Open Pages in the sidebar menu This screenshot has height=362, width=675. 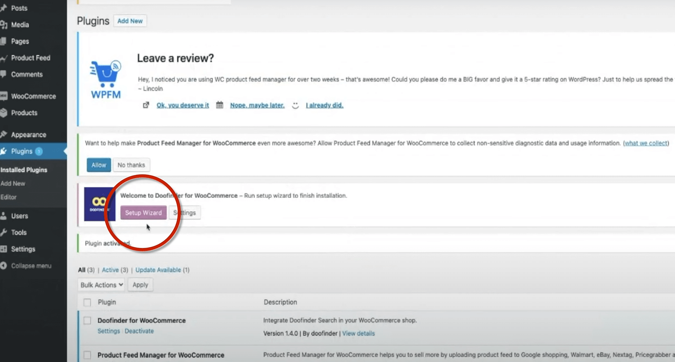(20, 41)
